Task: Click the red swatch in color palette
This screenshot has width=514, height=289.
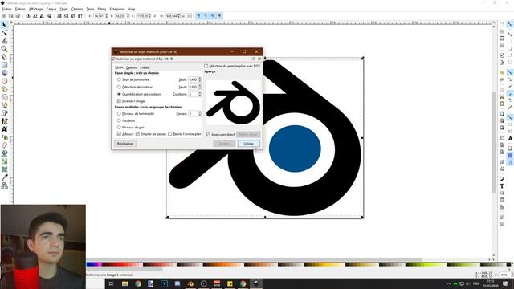Action: (x=122, y=264)
